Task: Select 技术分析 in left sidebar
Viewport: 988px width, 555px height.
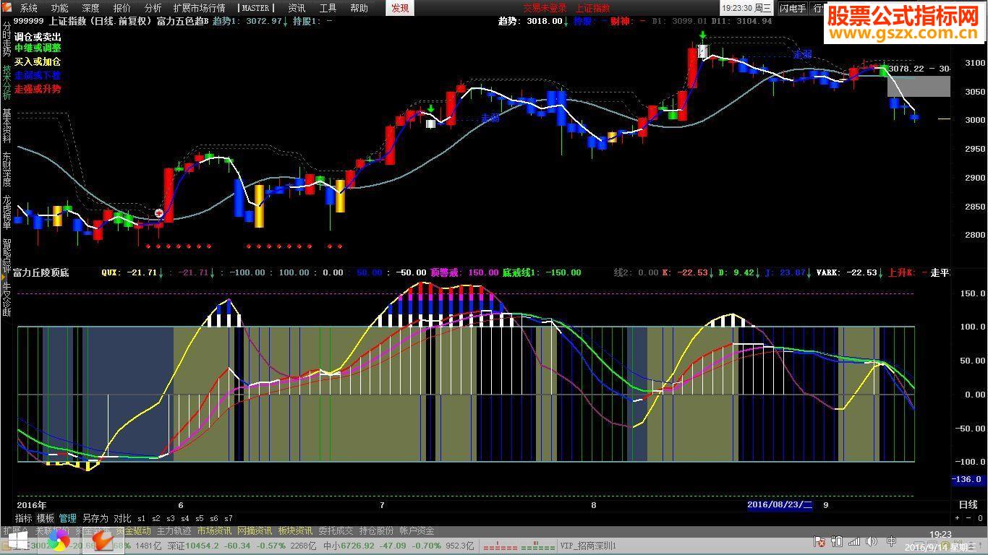Action: (x=7, y=82)
